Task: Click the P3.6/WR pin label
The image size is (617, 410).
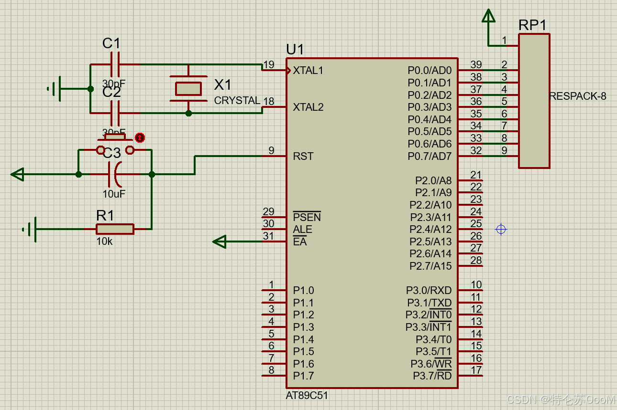Action: tap(431, 364)
